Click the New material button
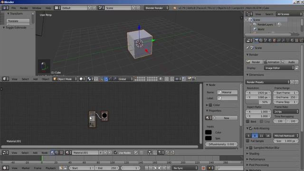The height and width of the screenshot is (171, 304). [225, 118]
